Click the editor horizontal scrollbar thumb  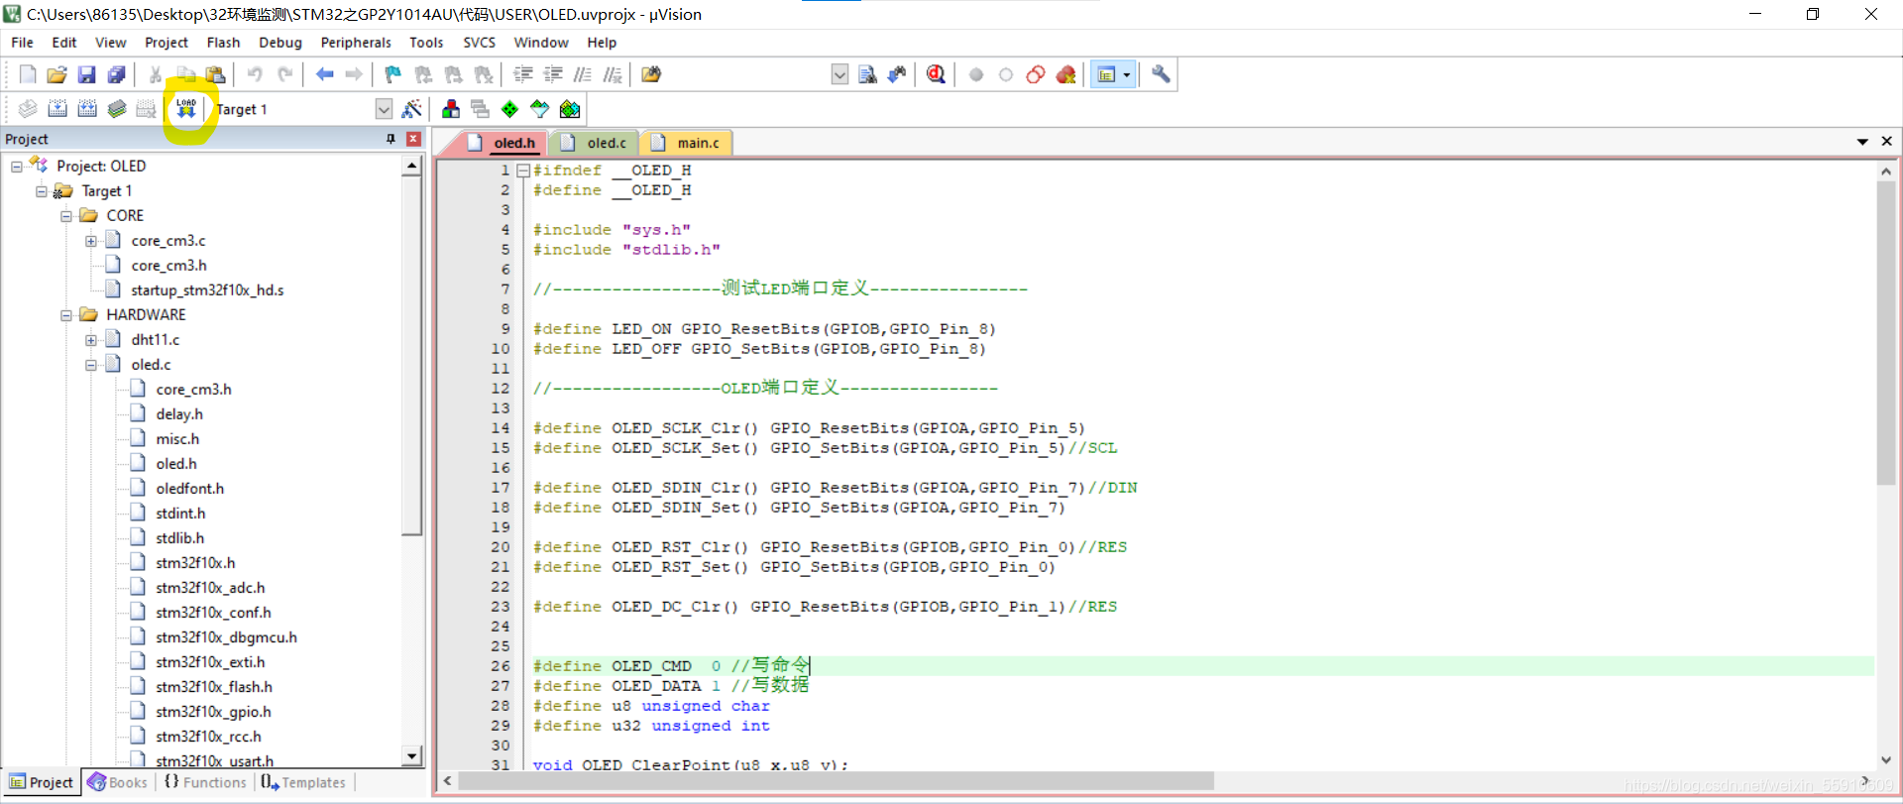point(837,781)
